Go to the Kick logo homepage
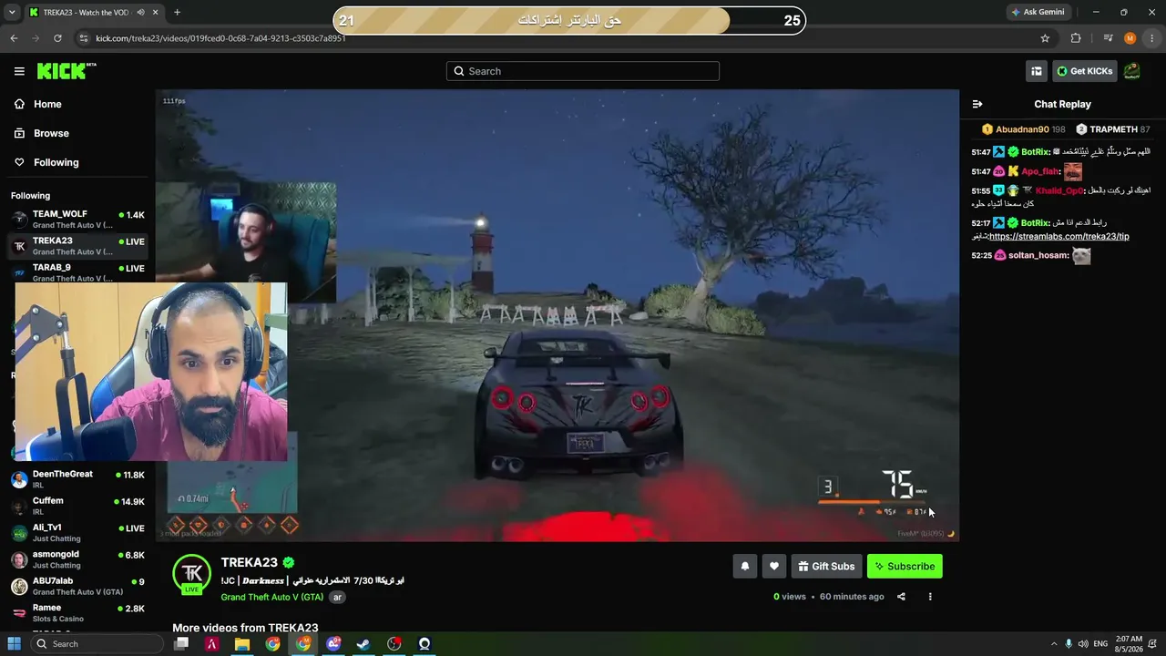Viewport: 1166px width, 656px height. click(x=66, y=71)
